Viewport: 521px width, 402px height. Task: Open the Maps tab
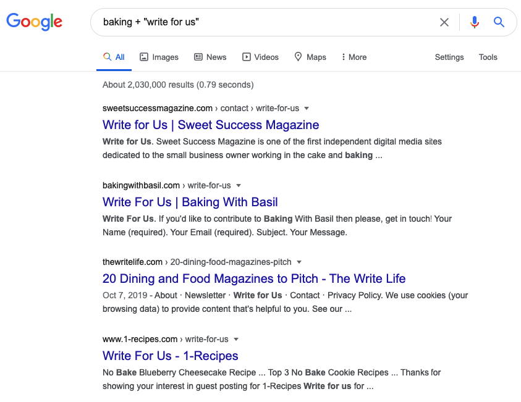click(310, 57)
